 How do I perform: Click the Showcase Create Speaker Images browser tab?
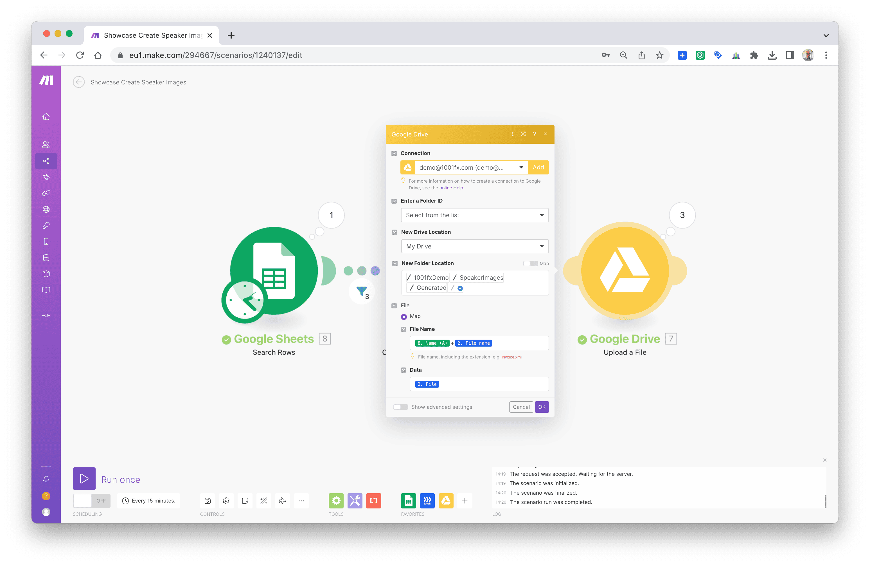pos(152,35)
